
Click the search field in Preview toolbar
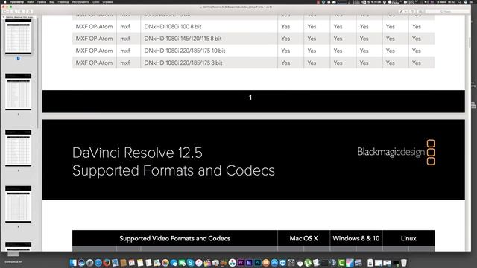pos(446,12)
